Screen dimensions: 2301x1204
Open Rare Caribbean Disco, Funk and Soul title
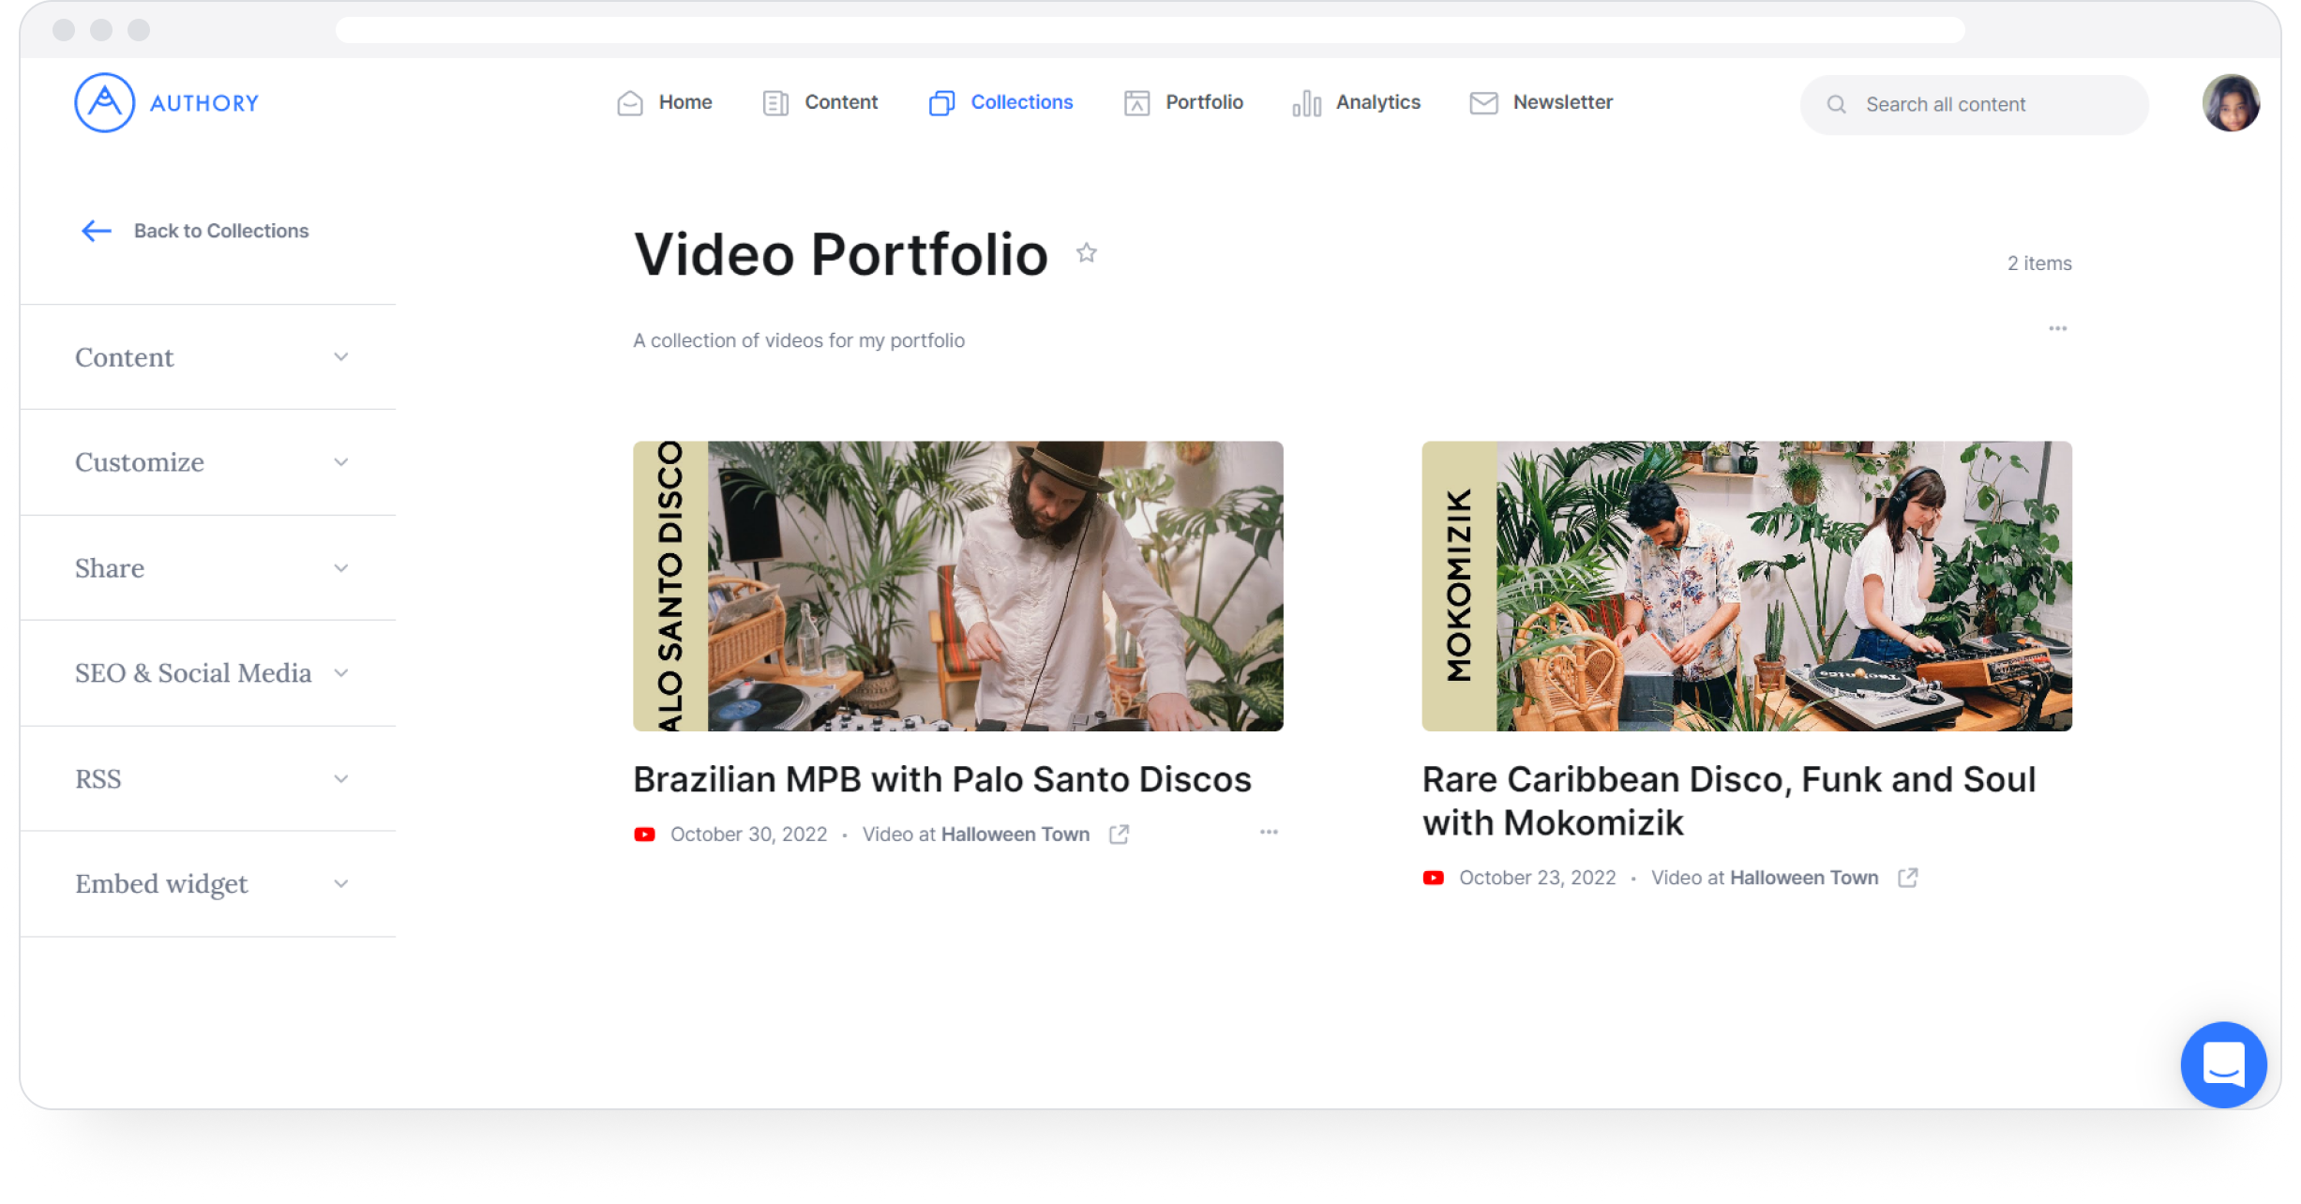[x=1729, y=801]
